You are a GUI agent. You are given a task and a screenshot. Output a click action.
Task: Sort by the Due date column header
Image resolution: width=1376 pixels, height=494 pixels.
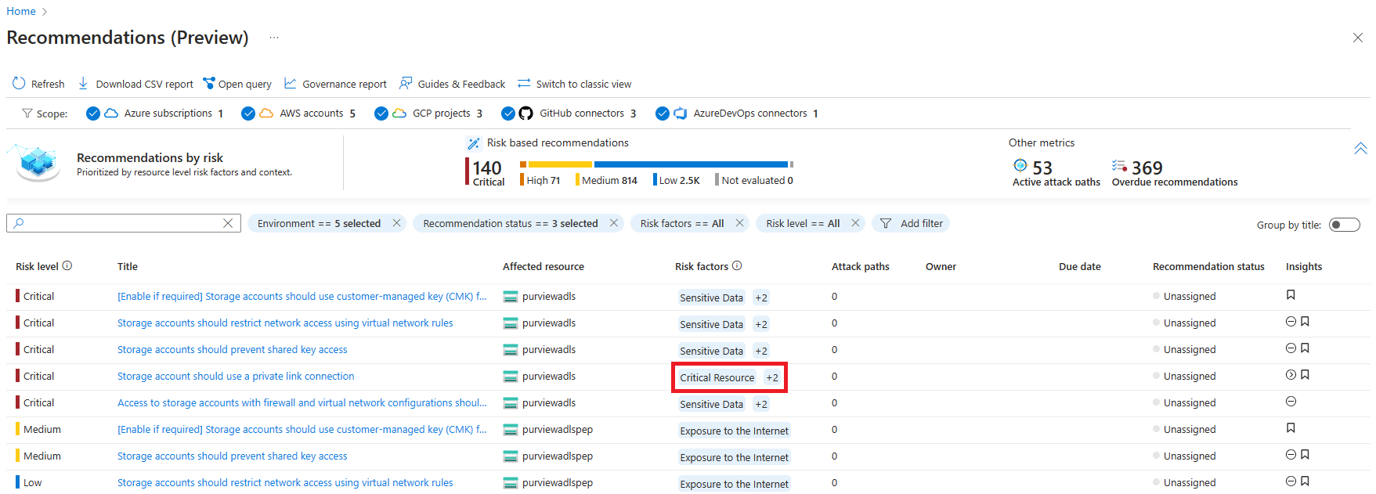point(1080,266)
